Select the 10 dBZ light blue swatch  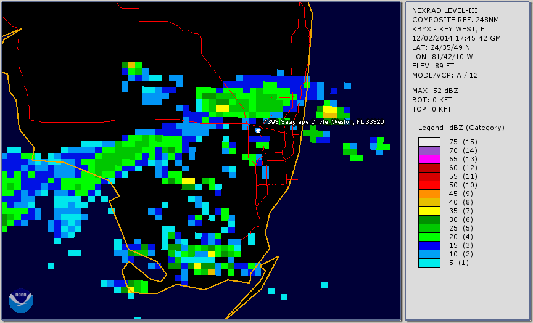click(429, 255)
